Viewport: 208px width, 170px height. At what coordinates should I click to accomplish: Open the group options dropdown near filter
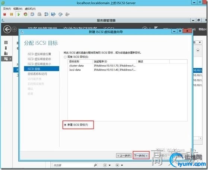click(x=119, y=165)
